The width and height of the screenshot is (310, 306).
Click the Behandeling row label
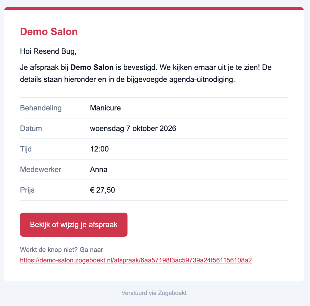coord(41,108)
